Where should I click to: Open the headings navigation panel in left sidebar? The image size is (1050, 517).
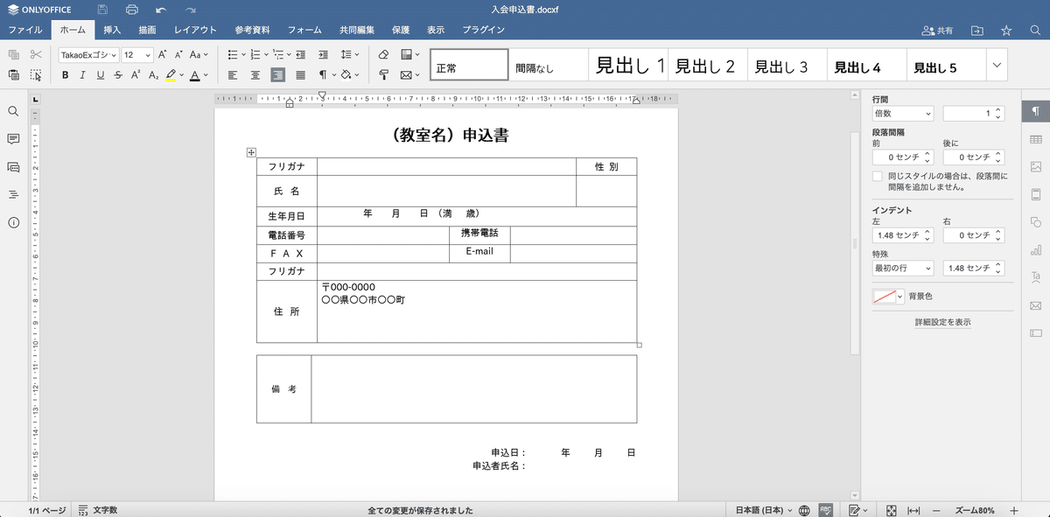click(x=13, y=194)
